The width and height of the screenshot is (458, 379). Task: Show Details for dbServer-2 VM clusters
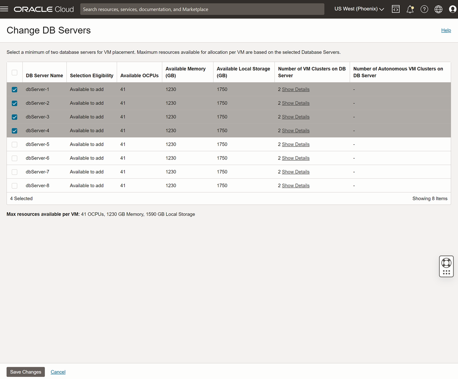tap(295, 103)
